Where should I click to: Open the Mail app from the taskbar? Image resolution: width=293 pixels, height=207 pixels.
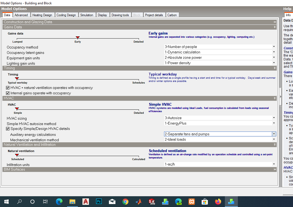pos(112,202)
